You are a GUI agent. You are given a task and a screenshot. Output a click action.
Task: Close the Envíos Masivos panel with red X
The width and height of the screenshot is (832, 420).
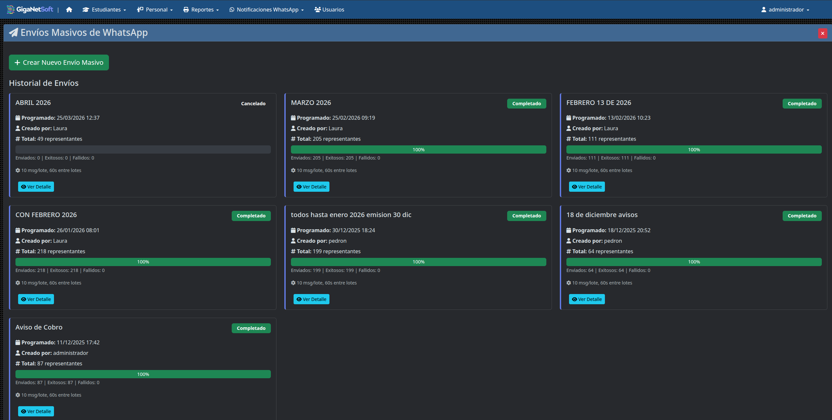(822, 33)
